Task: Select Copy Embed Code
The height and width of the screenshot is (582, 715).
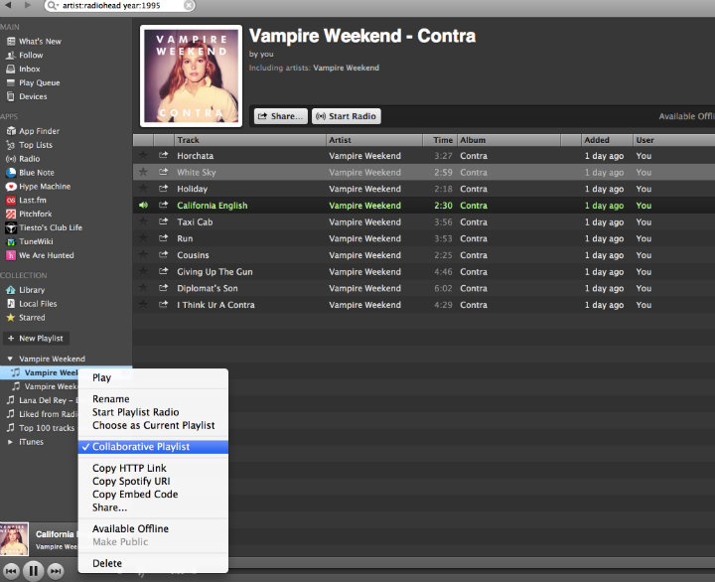Action: (x=153, y=495)
